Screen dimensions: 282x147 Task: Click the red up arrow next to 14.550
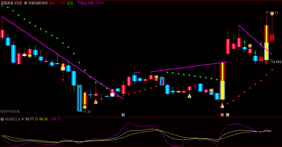tap(266, 62)
